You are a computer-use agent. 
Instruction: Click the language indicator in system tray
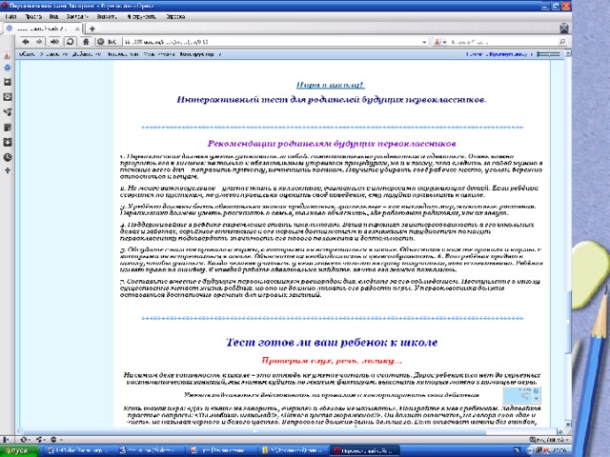coord(517,450)
